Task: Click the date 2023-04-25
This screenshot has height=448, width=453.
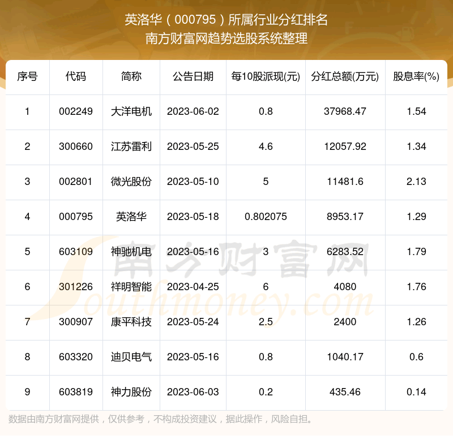Action: pos(193,287)
